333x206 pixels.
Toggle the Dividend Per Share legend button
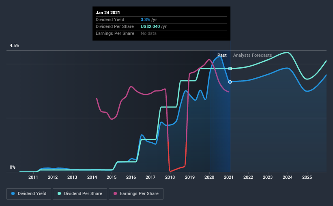click(80, 194)
